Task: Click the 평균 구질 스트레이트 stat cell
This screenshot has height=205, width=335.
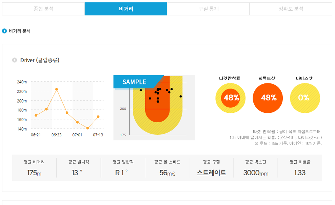Action: 211,168
